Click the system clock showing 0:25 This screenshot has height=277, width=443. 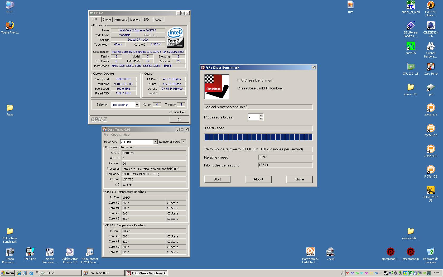(436, 273)
